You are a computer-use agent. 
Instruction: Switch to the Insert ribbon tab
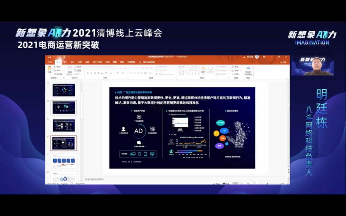(65, 62)
